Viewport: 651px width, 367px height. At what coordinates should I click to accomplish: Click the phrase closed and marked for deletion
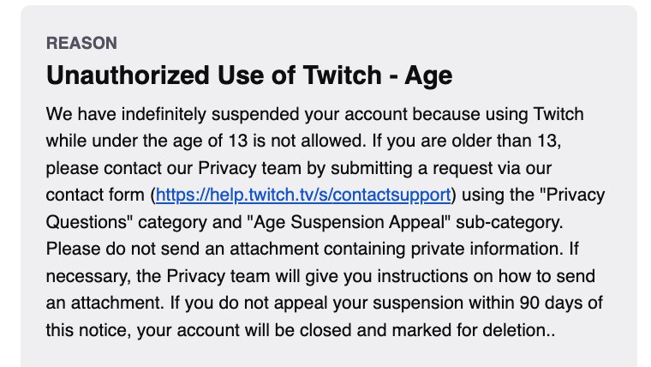(x=422, y=330)
